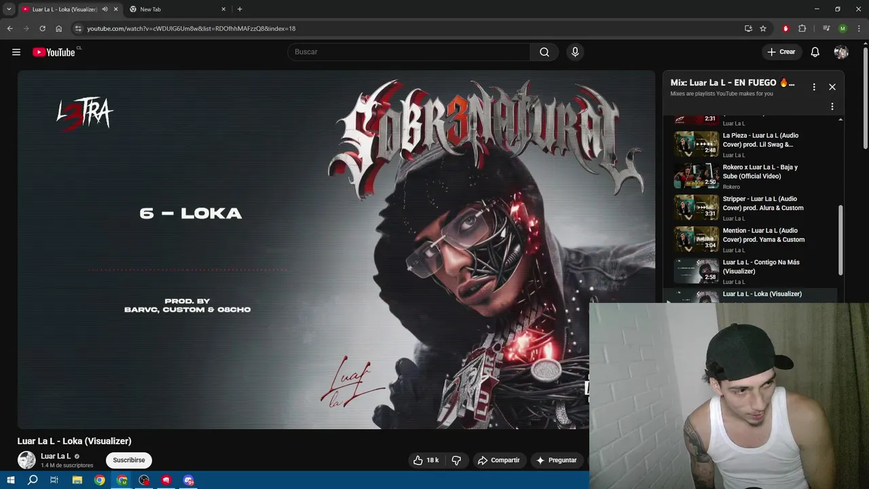Click the Crear button
The width and height of the screenshot is (869, 489).
click(x=781, y=52)
